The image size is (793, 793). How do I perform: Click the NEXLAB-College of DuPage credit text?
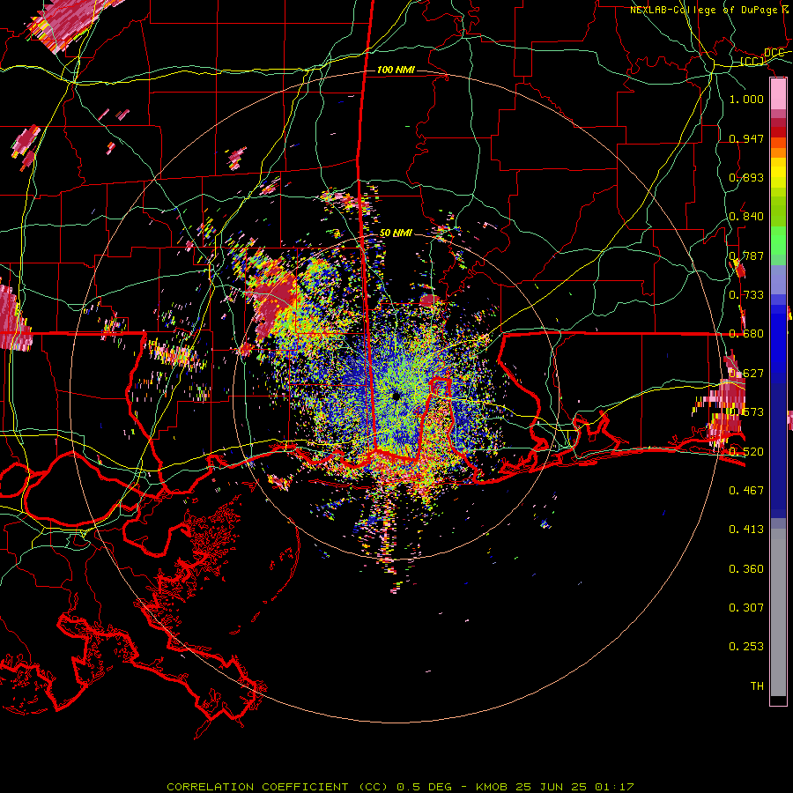[x=709, y=10]
